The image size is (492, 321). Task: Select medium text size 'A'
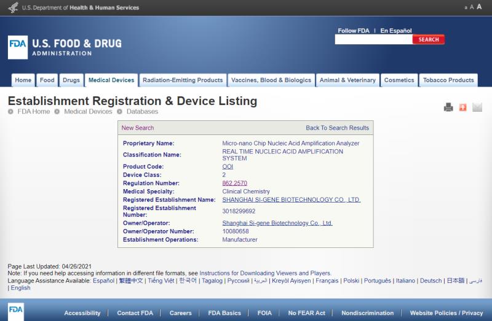point(472,7)
